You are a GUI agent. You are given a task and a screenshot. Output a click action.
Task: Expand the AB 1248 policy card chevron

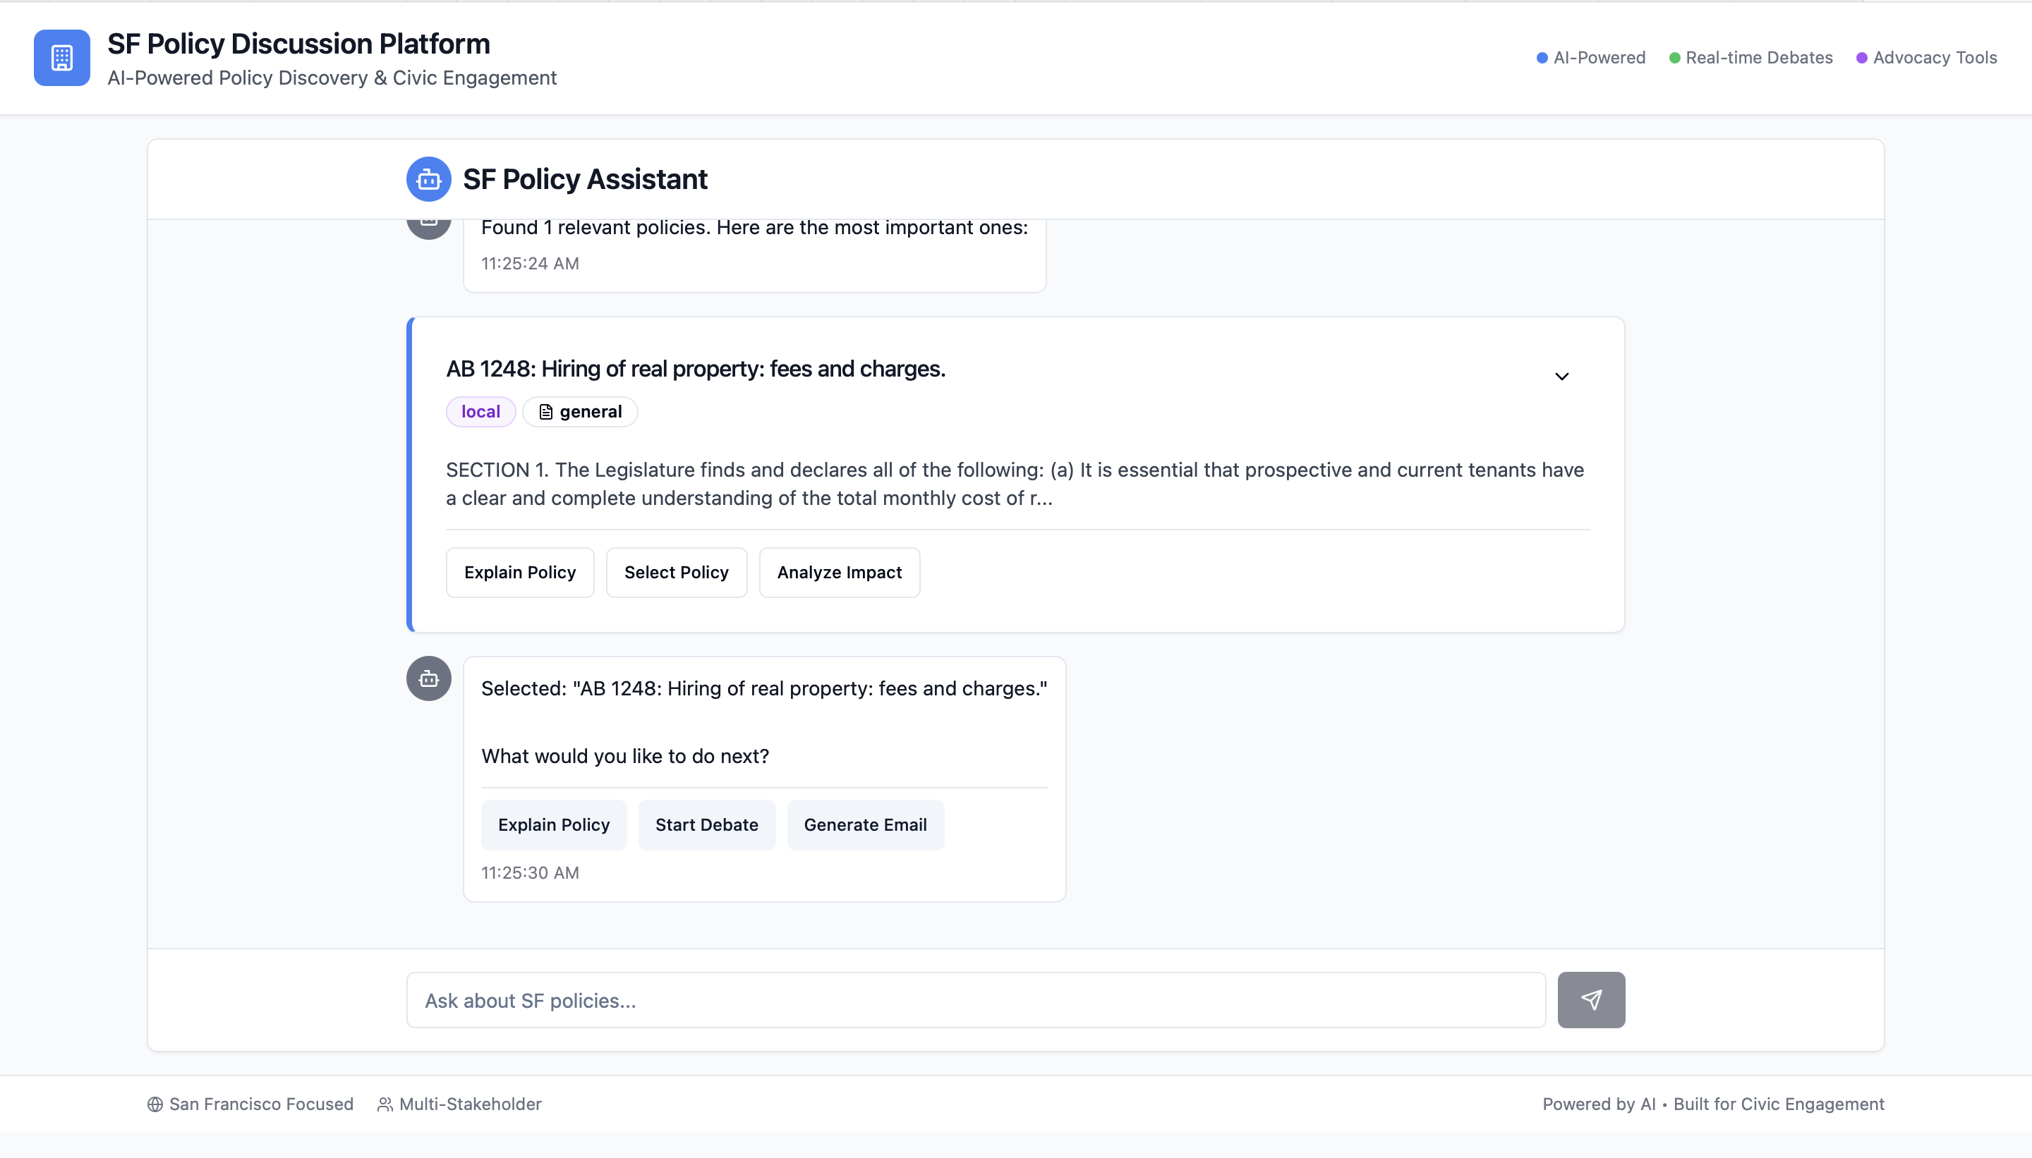(x=1561, y=376)
